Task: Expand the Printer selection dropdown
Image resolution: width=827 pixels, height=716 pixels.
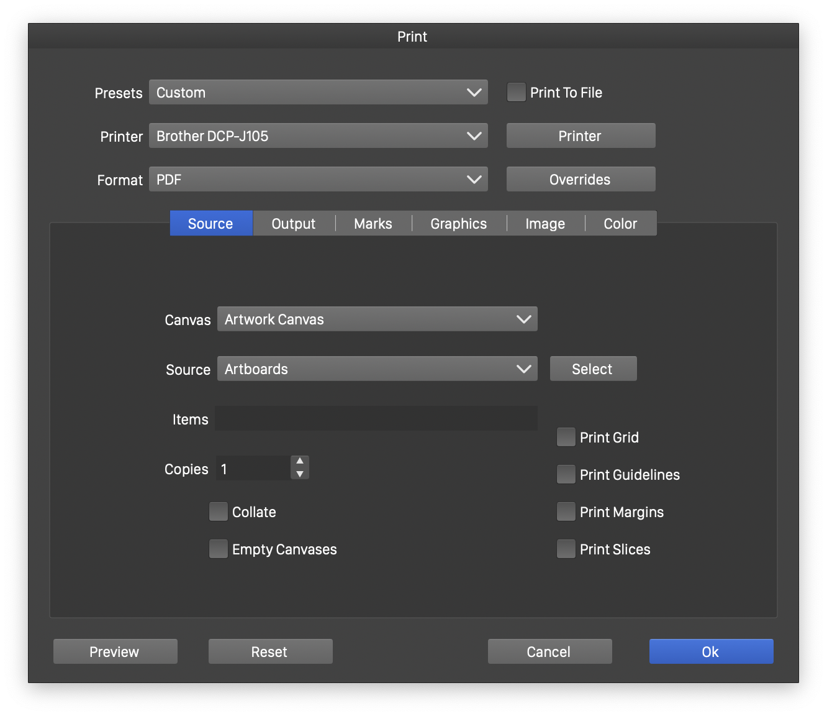Action: [318, 136]
